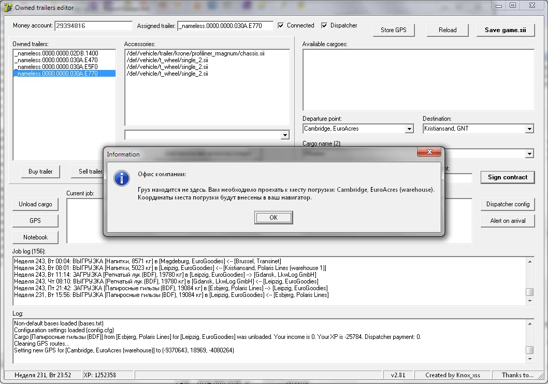548x384 pixels.
Task: Click status bar time 'Неделя 231, Вт 23:52'
Action: (42, 375)
